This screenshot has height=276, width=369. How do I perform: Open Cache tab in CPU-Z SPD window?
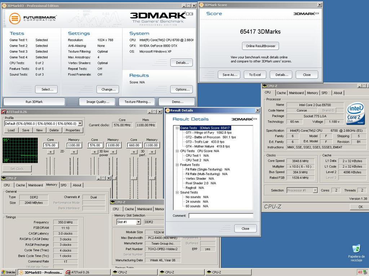point(129,209)
